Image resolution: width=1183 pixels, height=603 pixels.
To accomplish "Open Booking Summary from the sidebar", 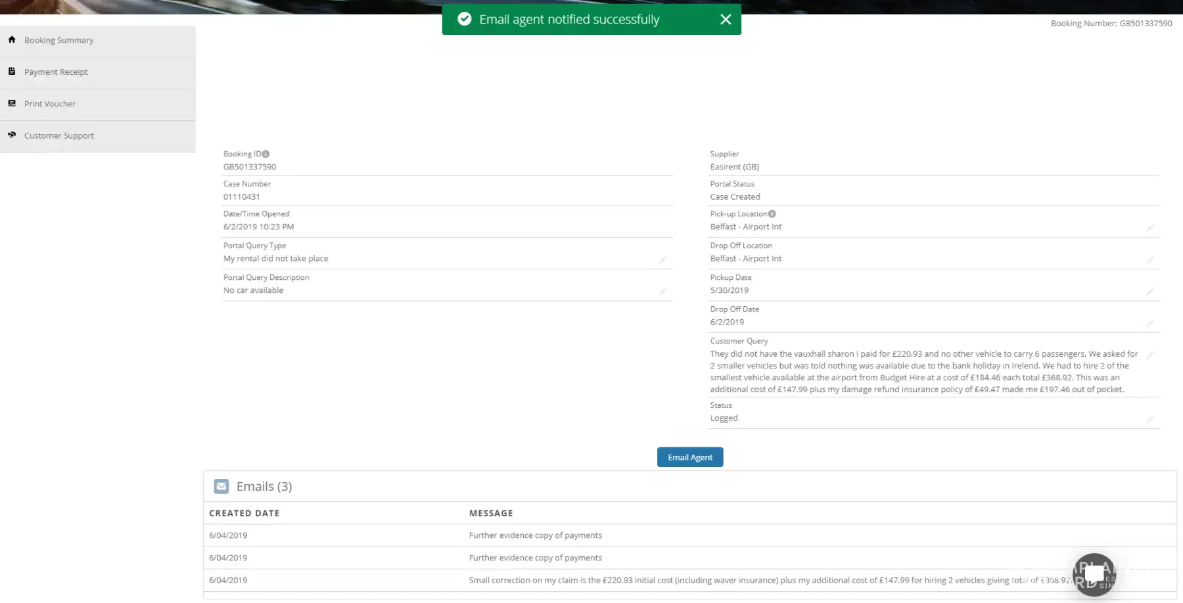I will [x=58, y=40].
